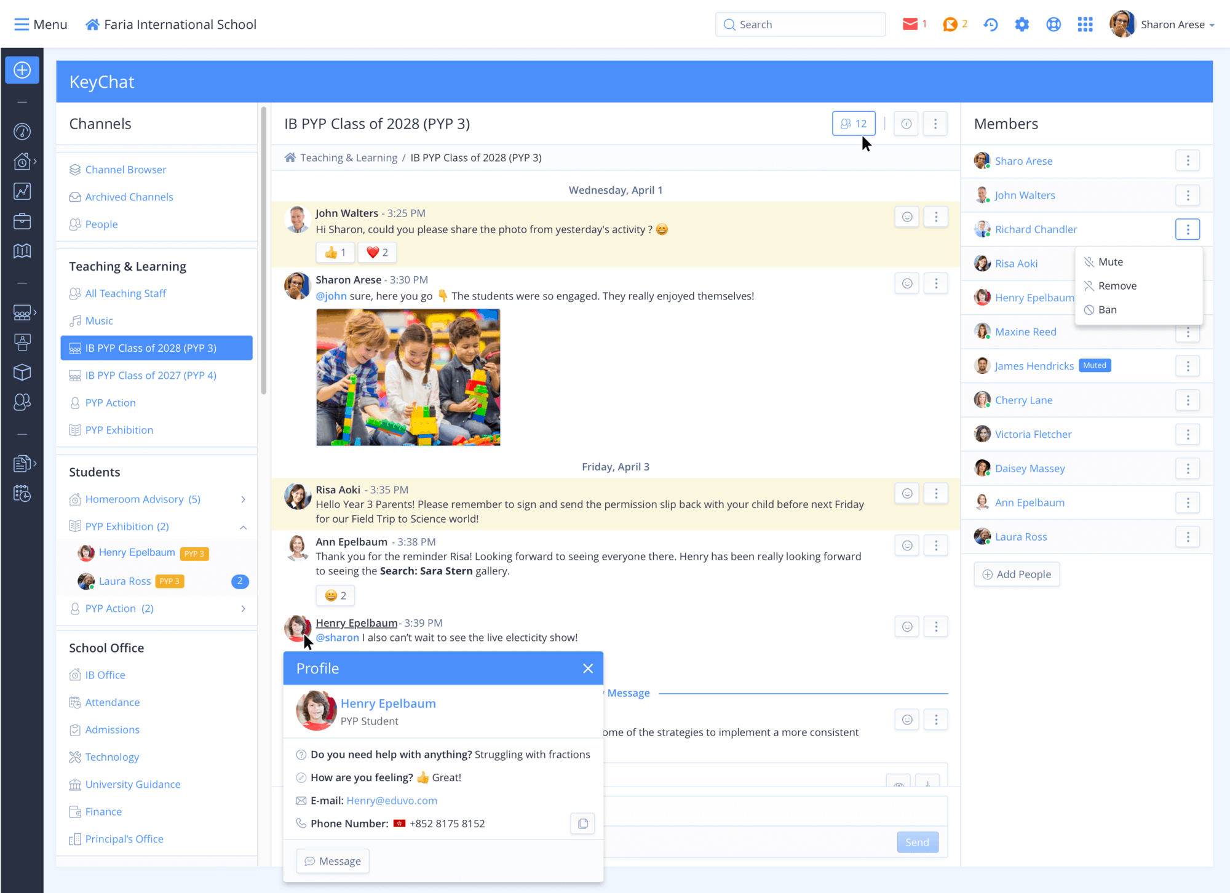Viewport: 1230px width, 893px height.
Task: Copy Henry's phone number icon
Action: (x=582, y=824)
